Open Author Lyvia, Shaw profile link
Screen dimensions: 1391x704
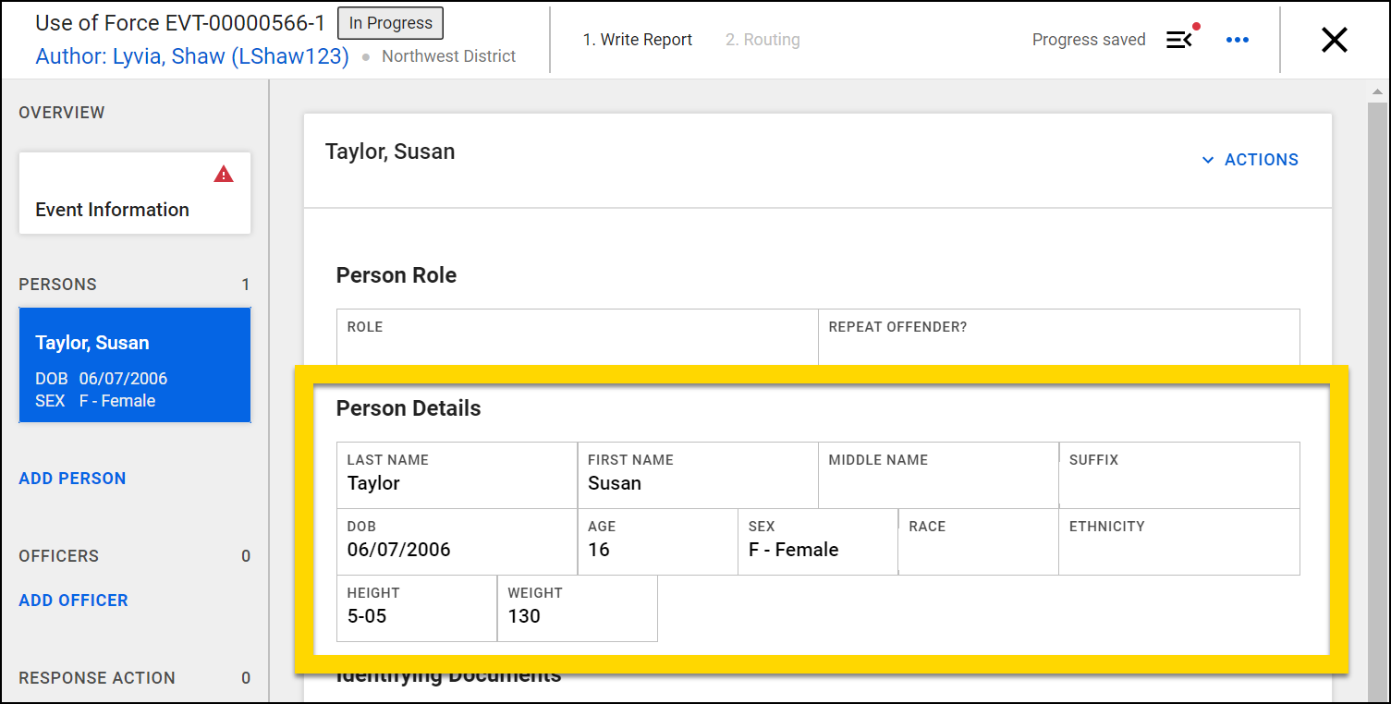(191, 55)
